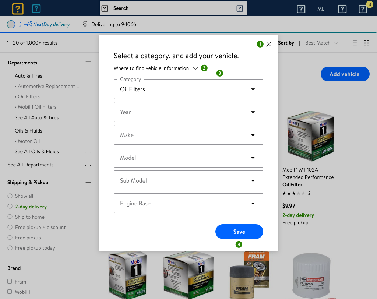Select the Show all radio option
Image resolution: width=377 pixels, height=299 pixels.
[10, 196]
